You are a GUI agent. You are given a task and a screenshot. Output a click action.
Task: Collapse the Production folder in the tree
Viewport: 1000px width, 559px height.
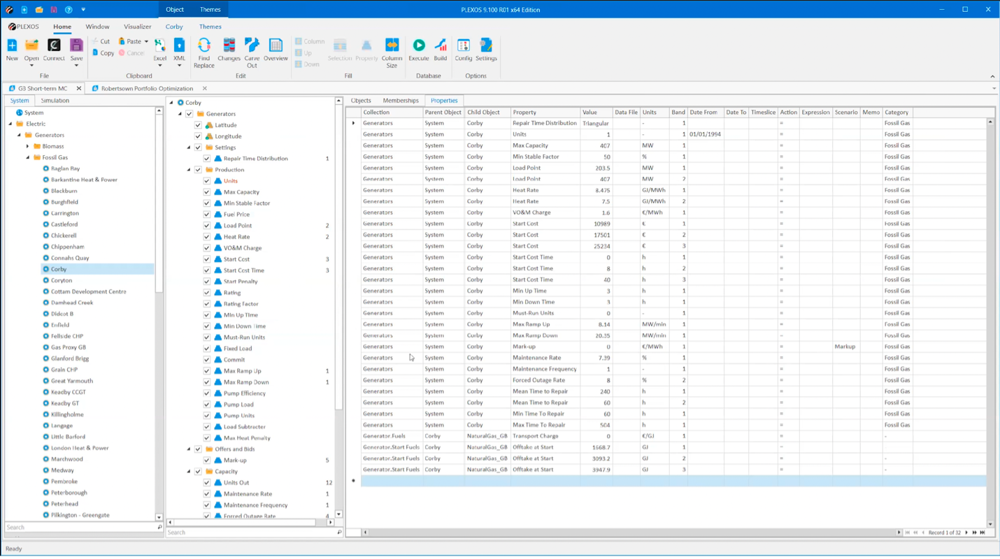coord(188,169)
